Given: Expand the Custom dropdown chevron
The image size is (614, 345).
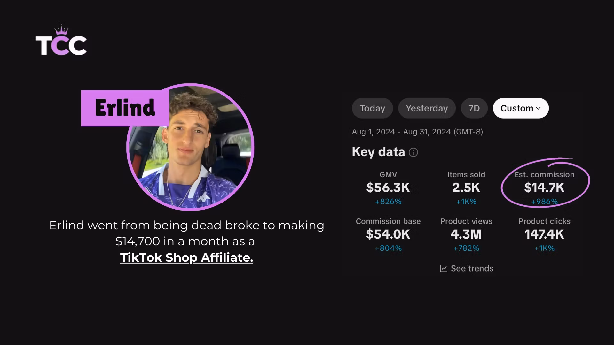Looking at the screenshot, I should [x=538, y=108].
